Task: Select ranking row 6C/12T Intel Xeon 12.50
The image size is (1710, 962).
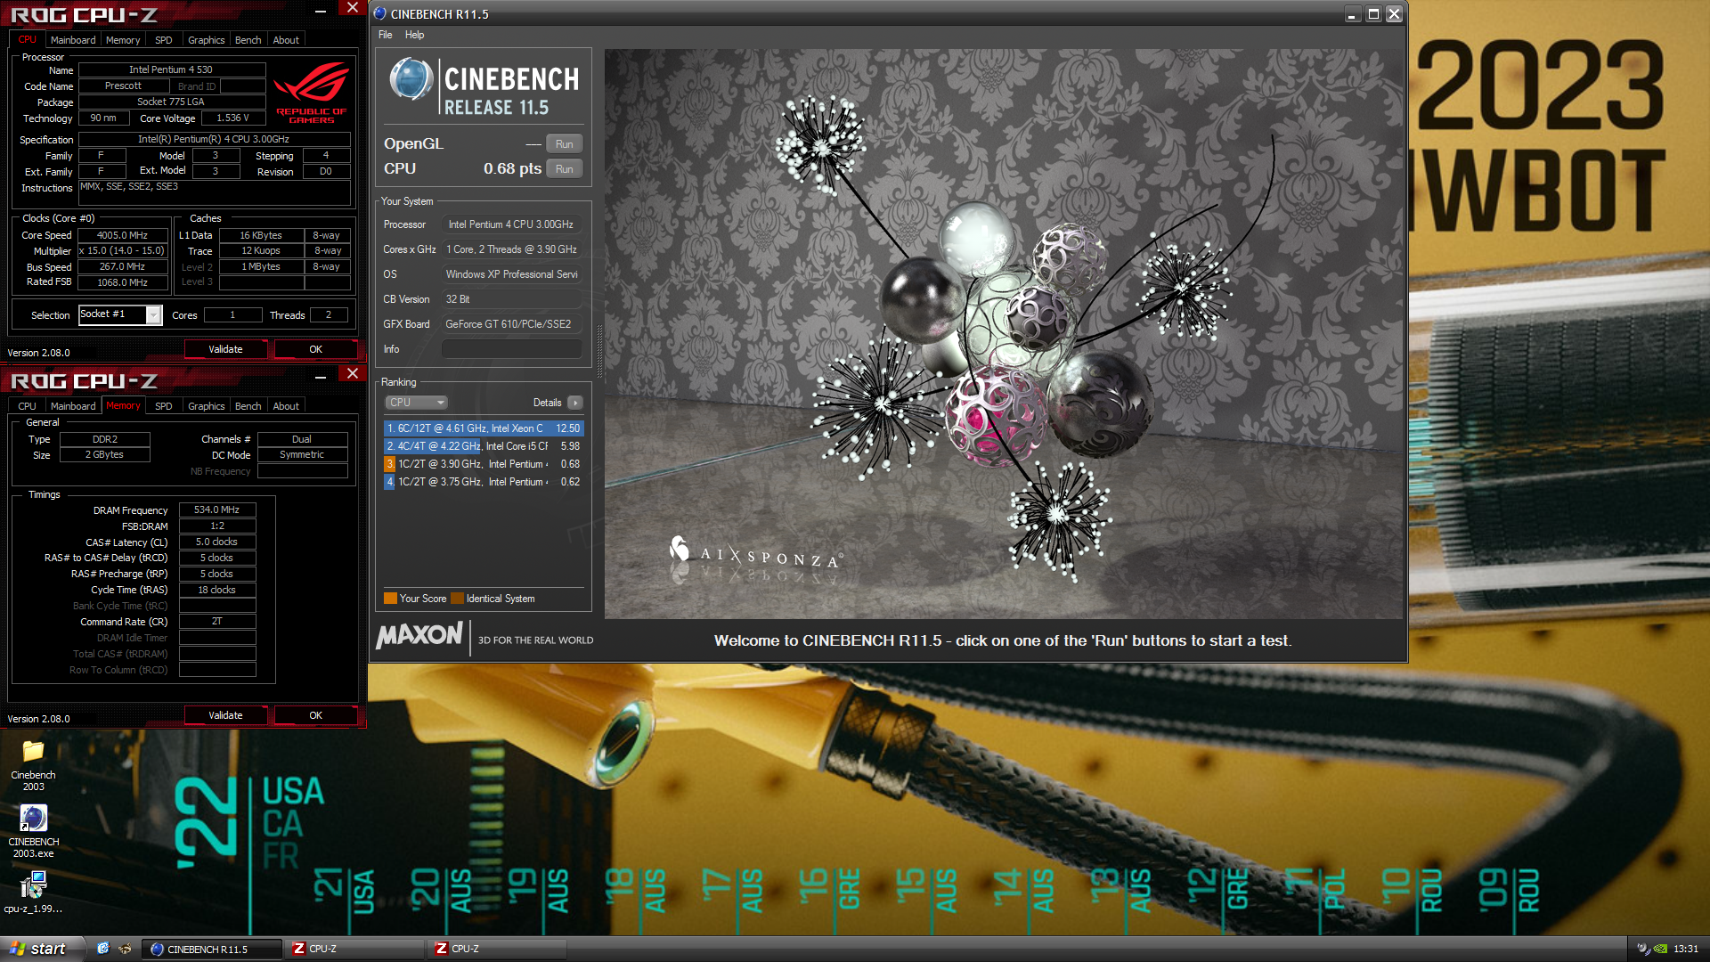Action: pos(484,428)
